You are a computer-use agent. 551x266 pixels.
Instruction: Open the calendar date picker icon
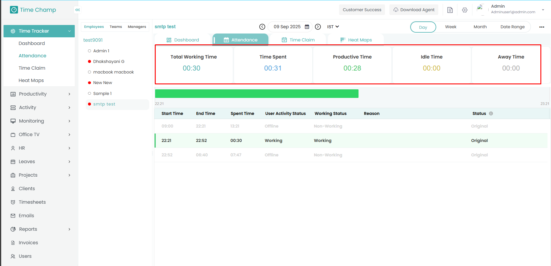pyautogui.click(x=307, y=27)
